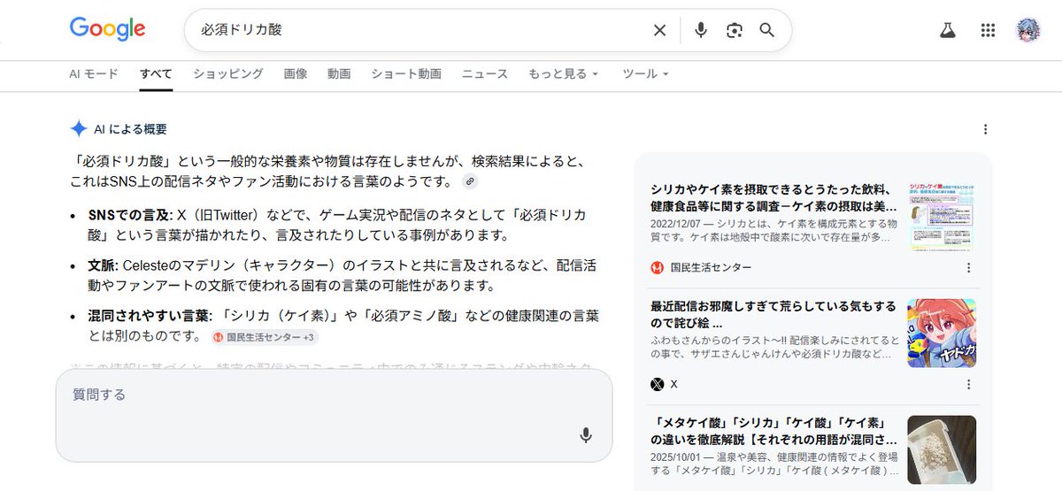The image size is (1062, 491).
Task: Click the X source logo
Action: (x=658, y=384)
